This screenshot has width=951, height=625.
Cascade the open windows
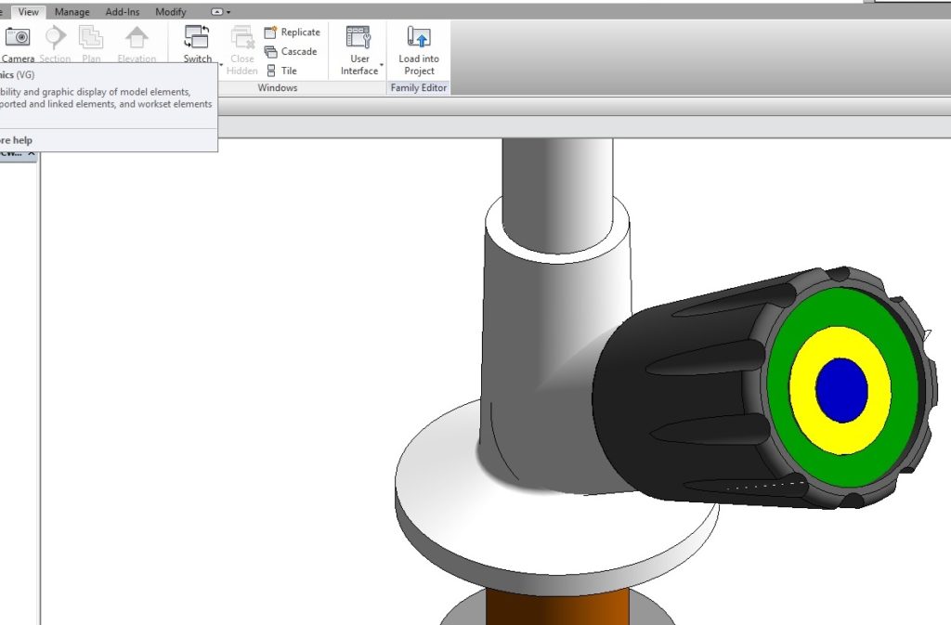(291, 51)
